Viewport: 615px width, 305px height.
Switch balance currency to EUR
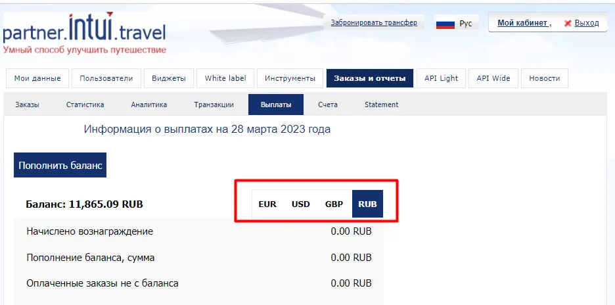(x=267, y=204)
